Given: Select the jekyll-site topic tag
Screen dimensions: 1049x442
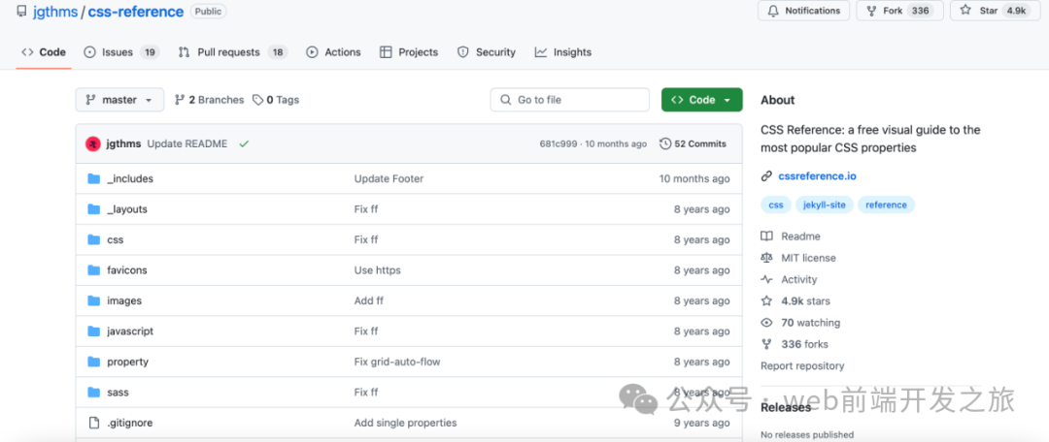Looking at the screenshot, I should (826, 205).
